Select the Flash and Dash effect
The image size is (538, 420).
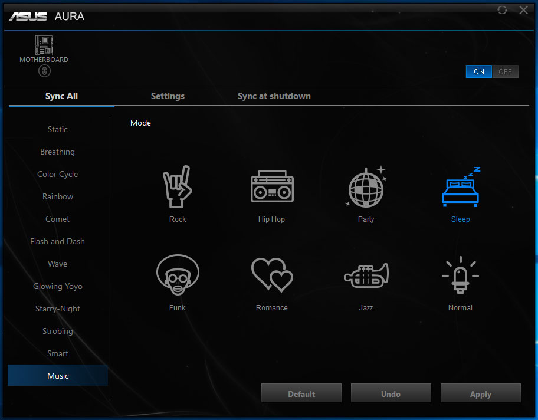pyautogui.click(x=58, y=242)
